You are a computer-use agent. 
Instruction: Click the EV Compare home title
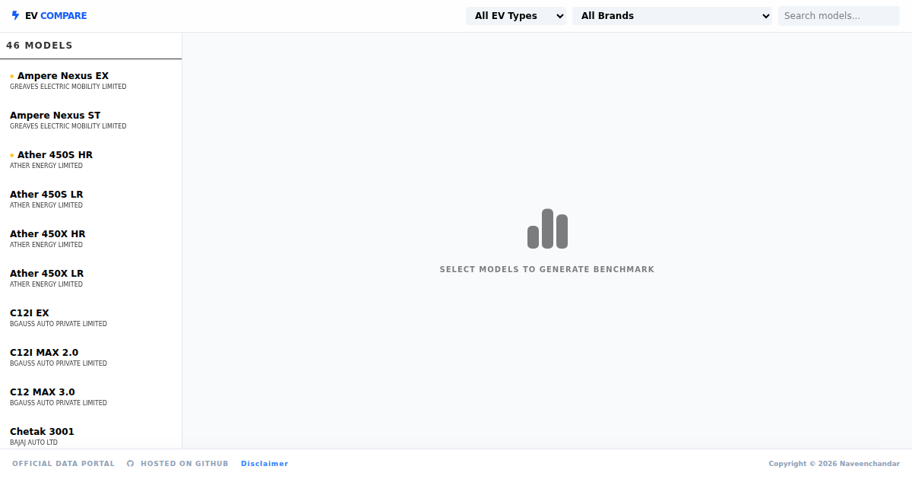55,16
